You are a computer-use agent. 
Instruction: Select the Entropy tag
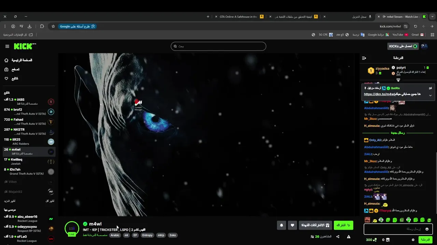(147, 235)
